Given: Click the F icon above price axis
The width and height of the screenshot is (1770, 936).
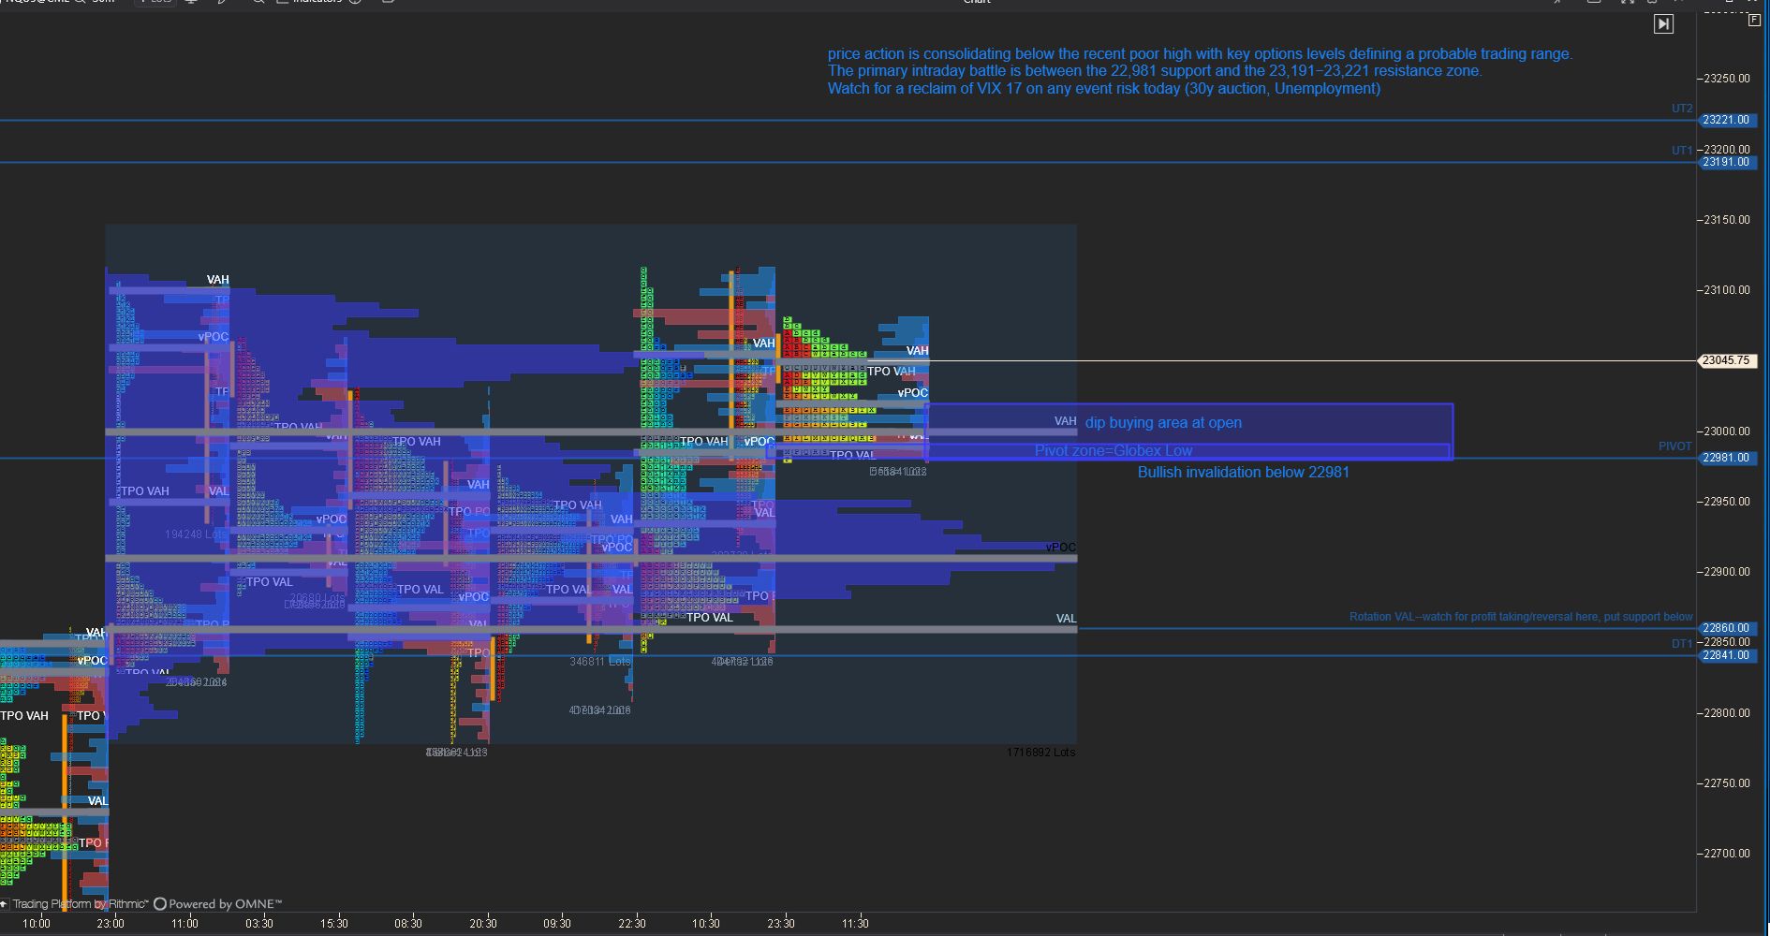Looking at the screenshot, I should pyautogui.click(x=1754, y=20).
